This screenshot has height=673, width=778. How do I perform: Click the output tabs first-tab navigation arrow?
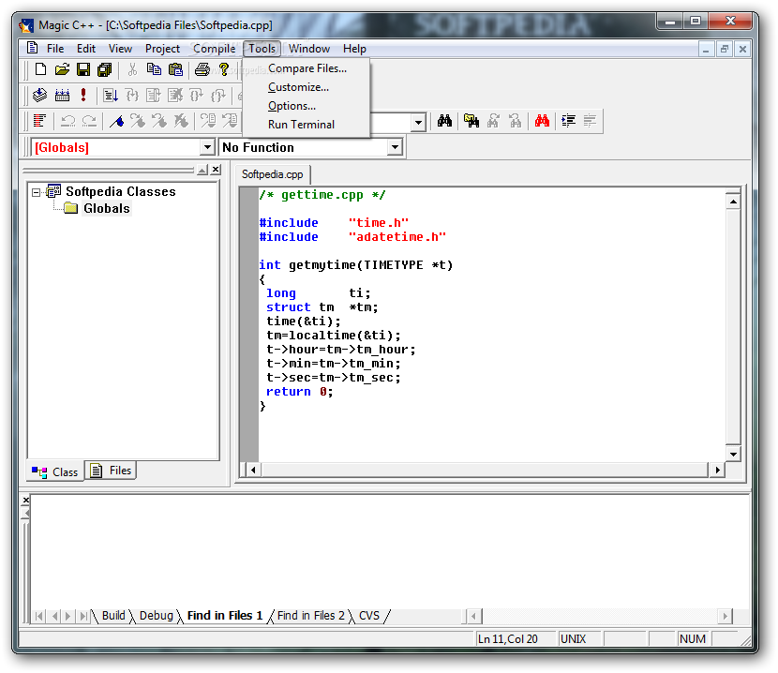point(38,617)
